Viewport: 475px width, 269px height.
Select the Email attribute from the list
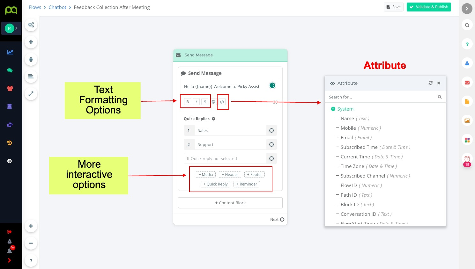(x=347, y=138)
